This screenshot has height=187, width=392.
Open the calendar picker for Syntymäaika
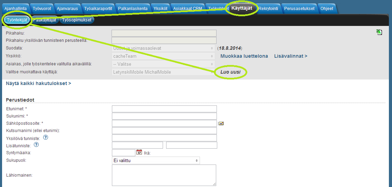click(x=139, y=152)
